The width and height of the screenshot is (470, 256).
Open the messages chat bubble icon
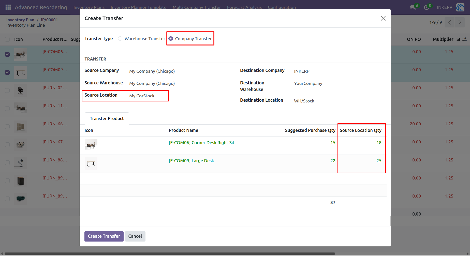(413, 7)
